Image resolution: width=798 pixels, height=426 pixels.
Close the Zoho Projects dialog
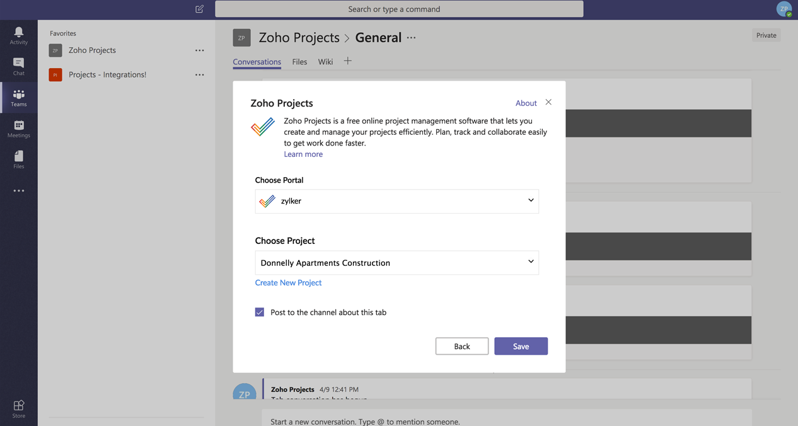[x=548, y=102]
